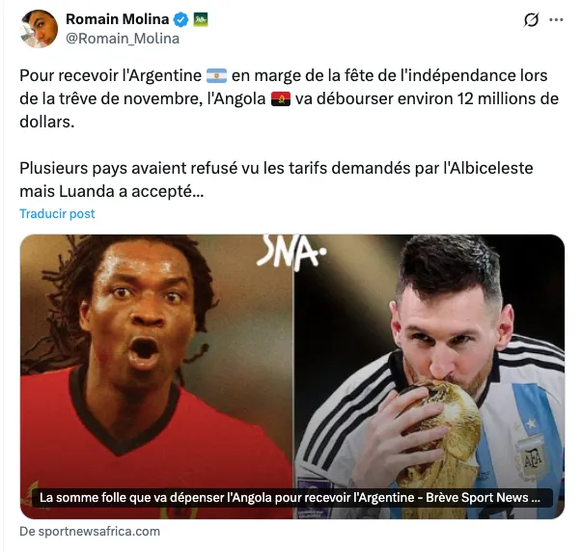Image resolution: width=581 pixels, height=552 pixels.
Task: Open the three-dot more options menu
Action: [x=556, y=19]
